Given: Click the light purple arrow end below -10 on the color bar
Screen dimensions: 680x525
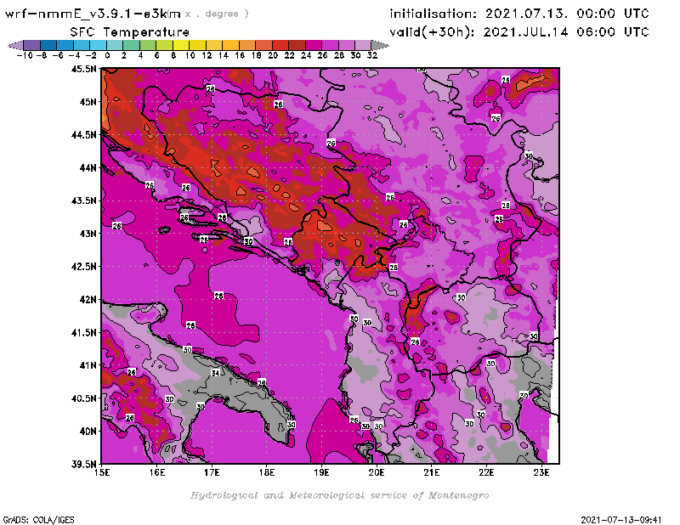Looking at the screenshot, I should pos(16,45).
